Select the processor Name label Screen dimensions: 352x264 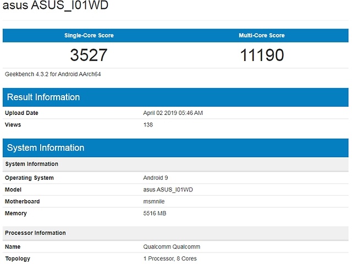coord(13,247)
